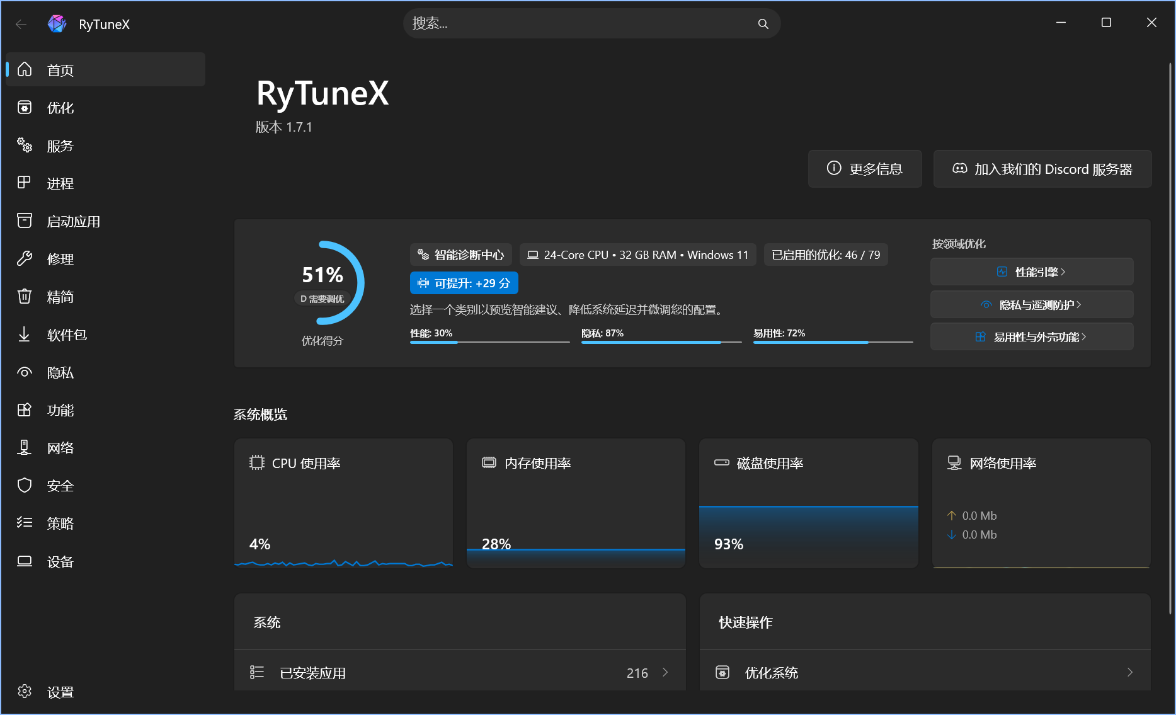Image resolution: width=1176 pixels, height=715 pixels.
Task: Click the large RyTuneX page title
Action: pos(323,93)
